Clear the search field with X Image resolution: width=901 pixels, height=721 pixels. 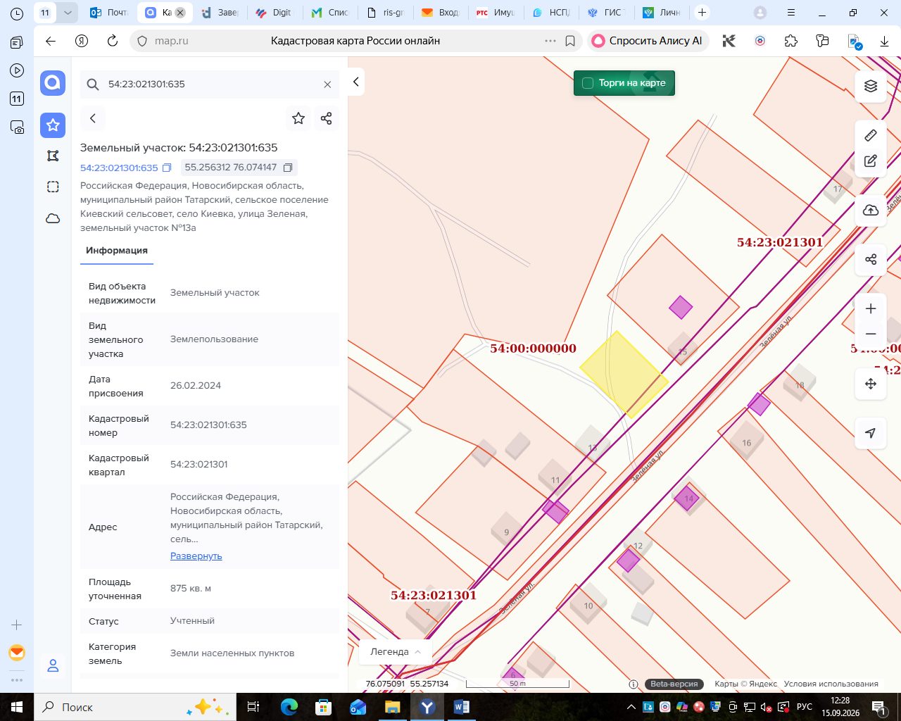pos(327,84)
